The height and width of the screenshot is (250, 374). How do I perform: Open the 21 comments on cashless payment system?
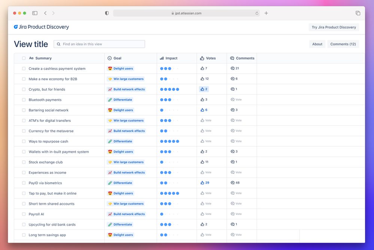click(235, 68)
